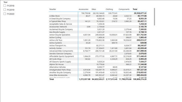Select 'Active Systems' reseller
The height and width of the screenshot is (102, 182).
point(56,43)
